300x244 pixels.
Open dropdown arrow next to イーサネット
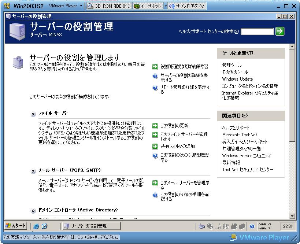pos(165,6)
